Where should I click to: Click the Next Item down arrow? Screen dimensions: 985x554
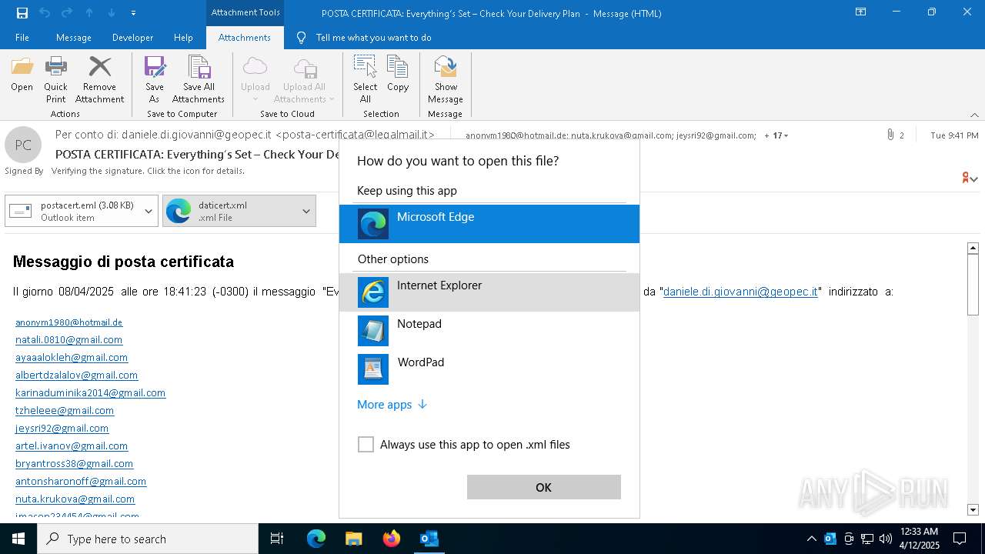tap(112, 13)
